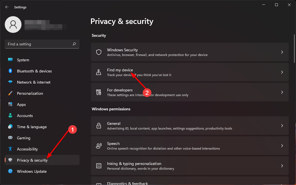
Task: Click the General padlock icon
Action: point(98,125)
